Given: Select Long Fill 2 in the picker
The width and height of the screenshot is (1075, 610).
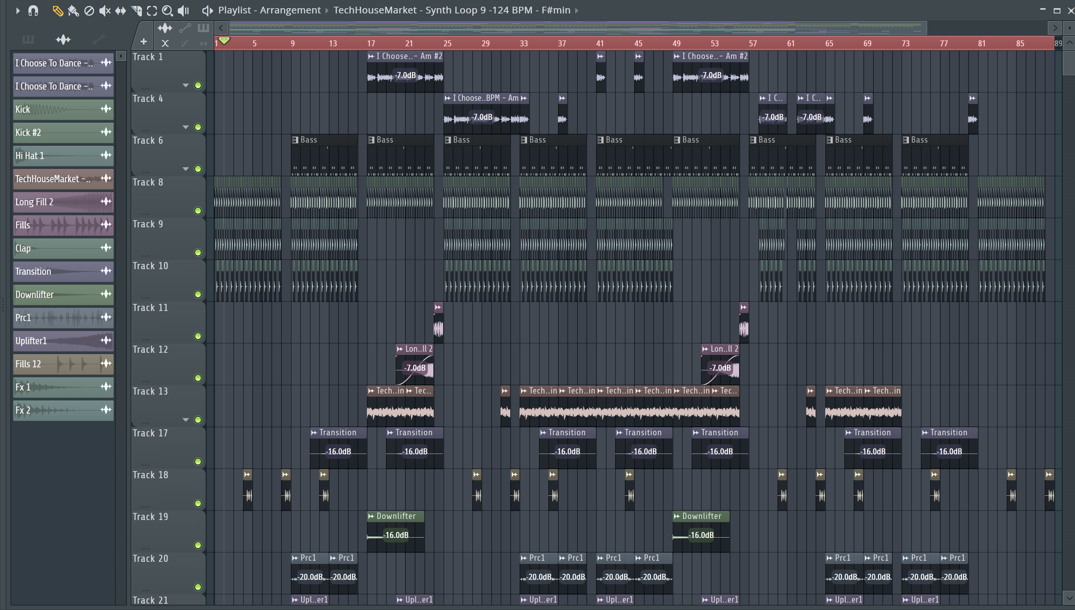Looking at the screenshot, I should [63, 202].
